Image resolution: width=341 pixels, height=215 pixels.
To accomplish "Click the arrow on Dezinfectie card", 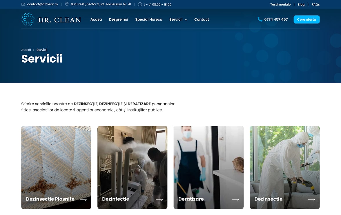I will coord(159,200).
